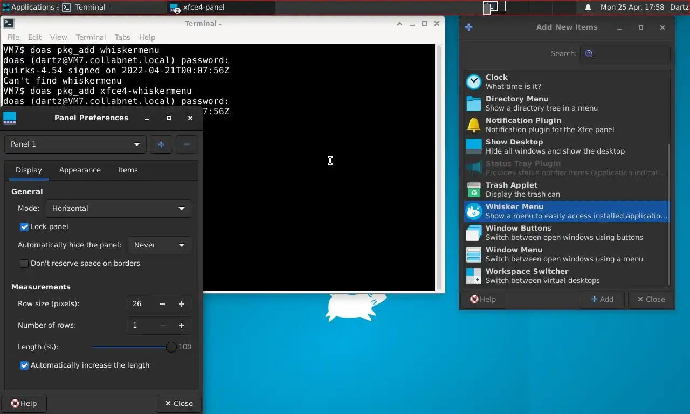Viewport: 690px width, 414px height.
Task: Switch to the xfce4-panel taskbar button
Action: 221,8
